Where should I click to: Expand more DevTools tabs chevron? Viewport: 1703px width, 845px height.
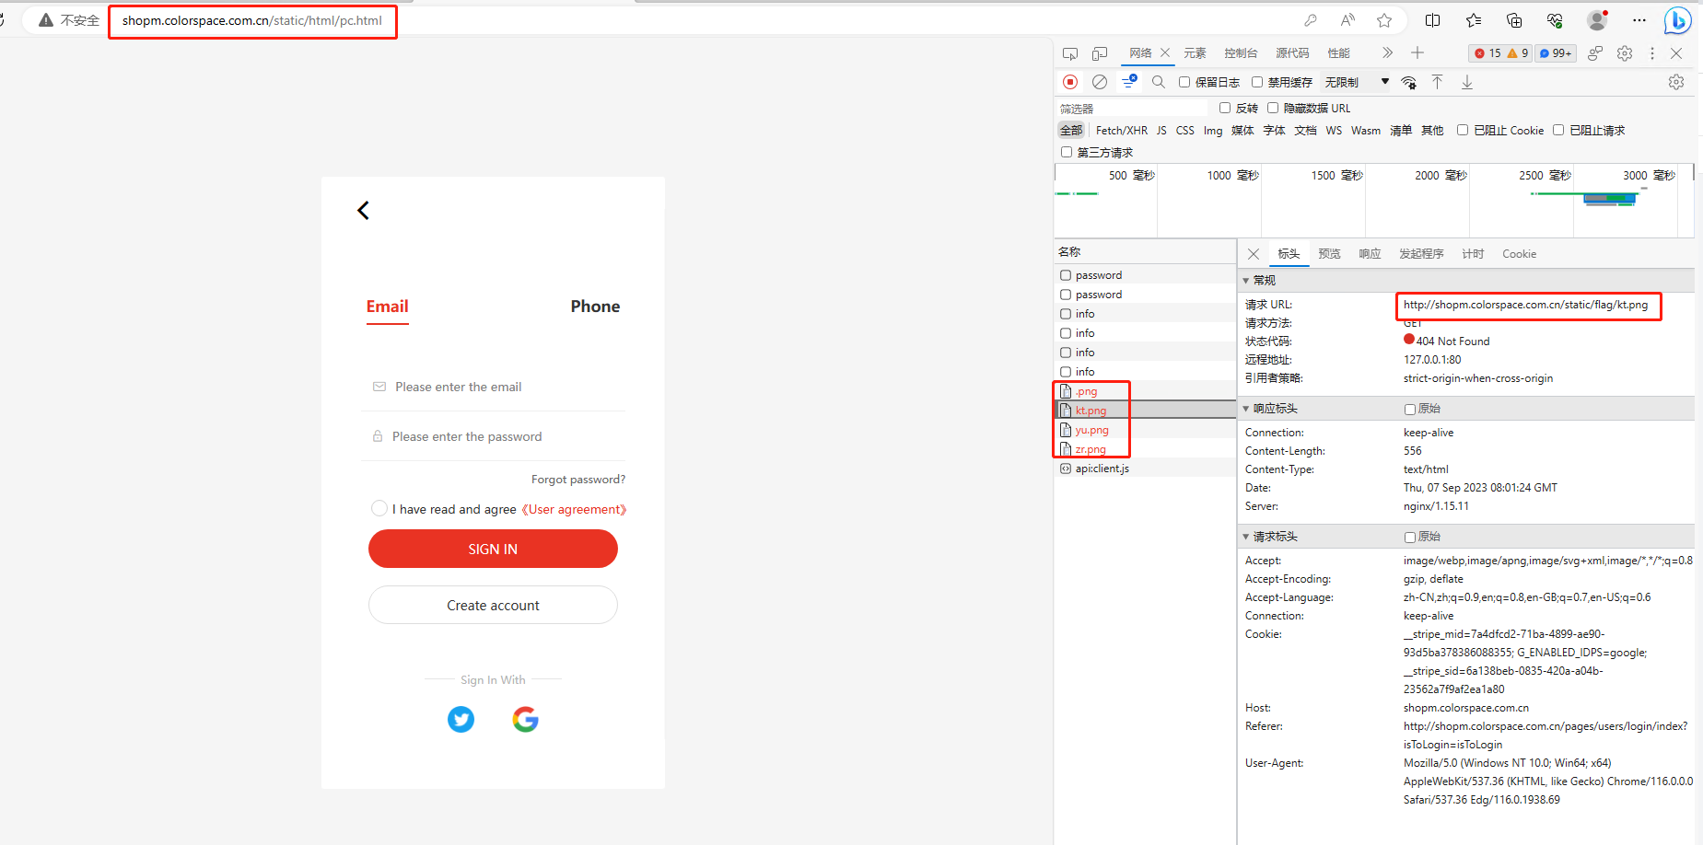1387,53
